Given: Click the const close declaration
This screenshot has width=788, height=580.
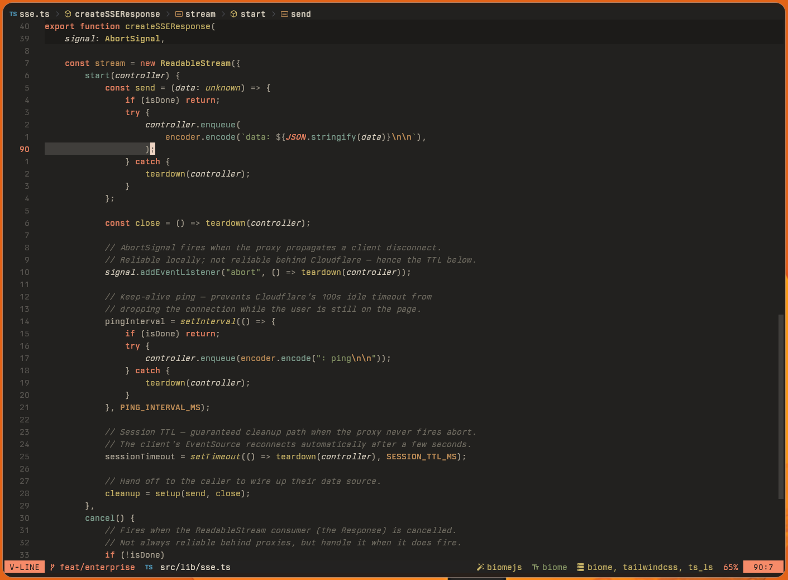Looking at the screenshot, I should coord(132,223).
